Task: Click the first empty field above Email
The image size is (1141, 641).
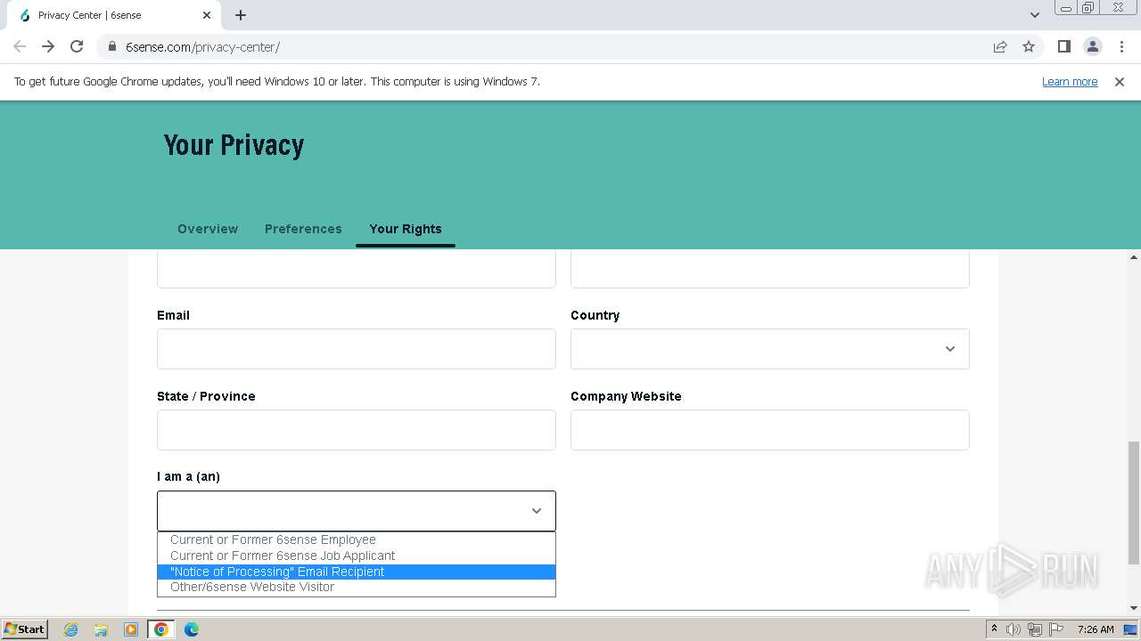Action: tap(357, 269)
